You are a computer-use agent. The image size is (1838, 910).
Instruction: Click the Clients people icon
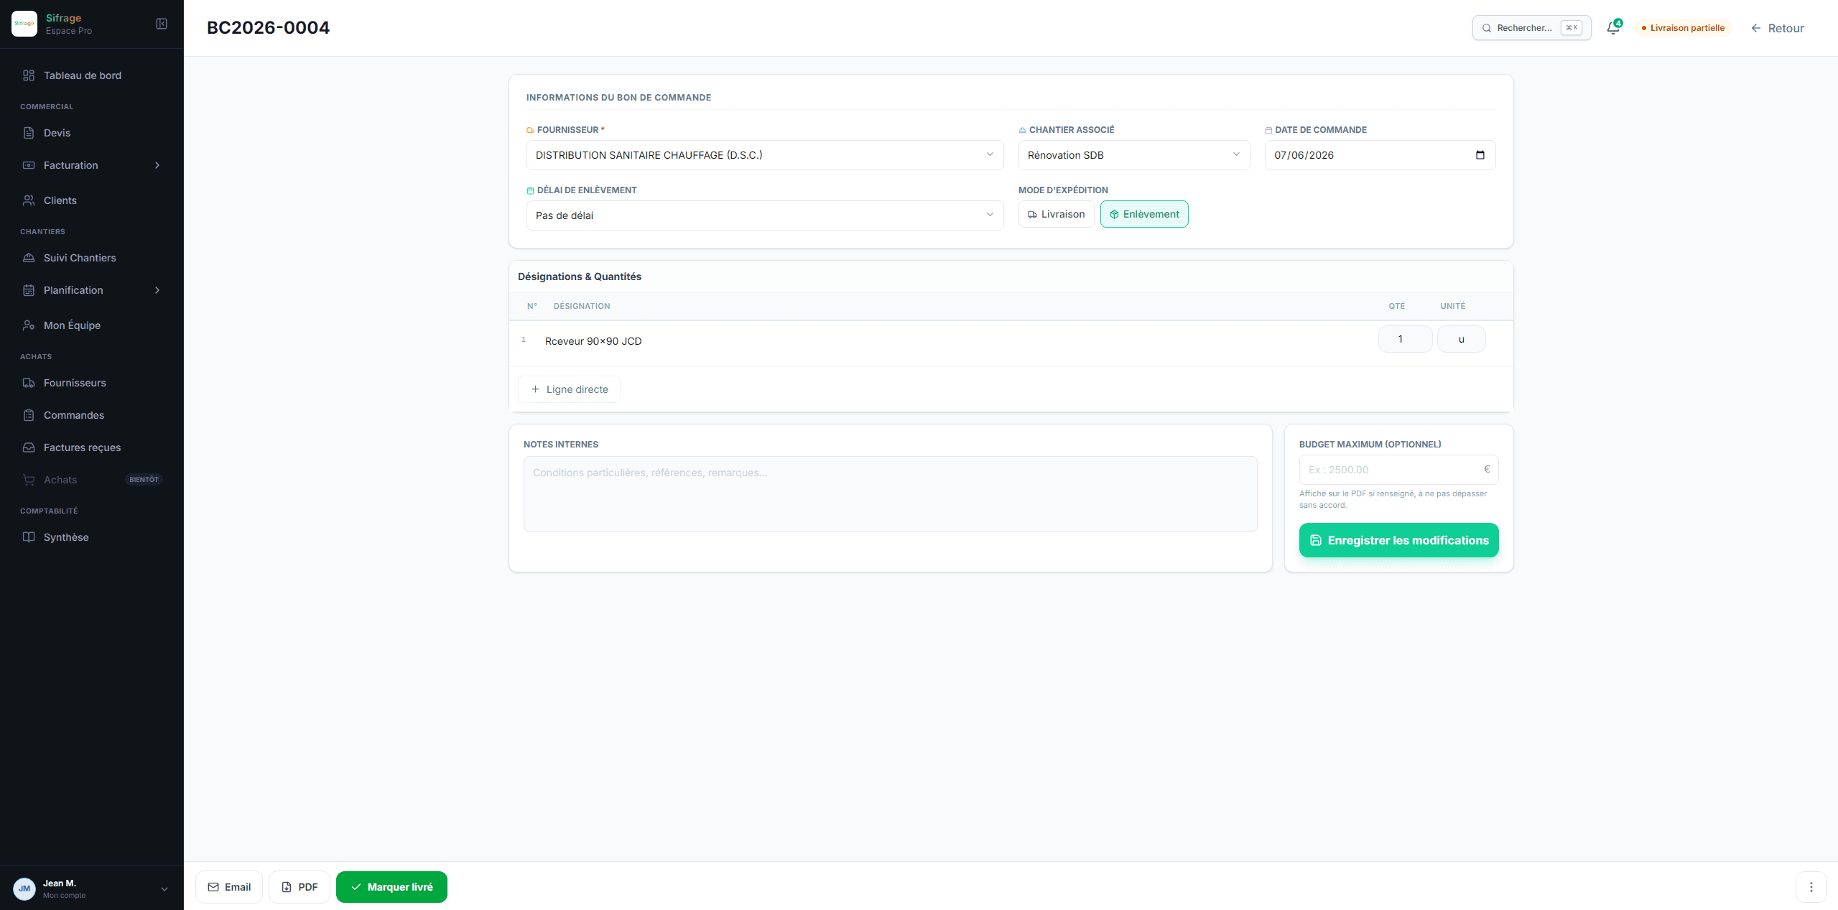click(29, 200)
